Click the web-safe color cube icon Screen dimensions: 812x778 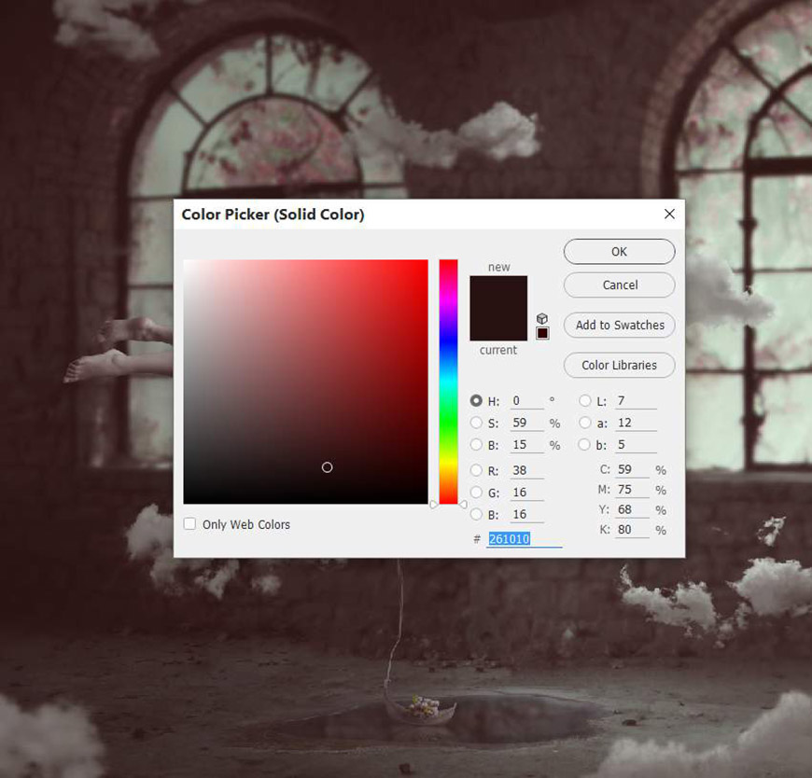pos(541,318)
